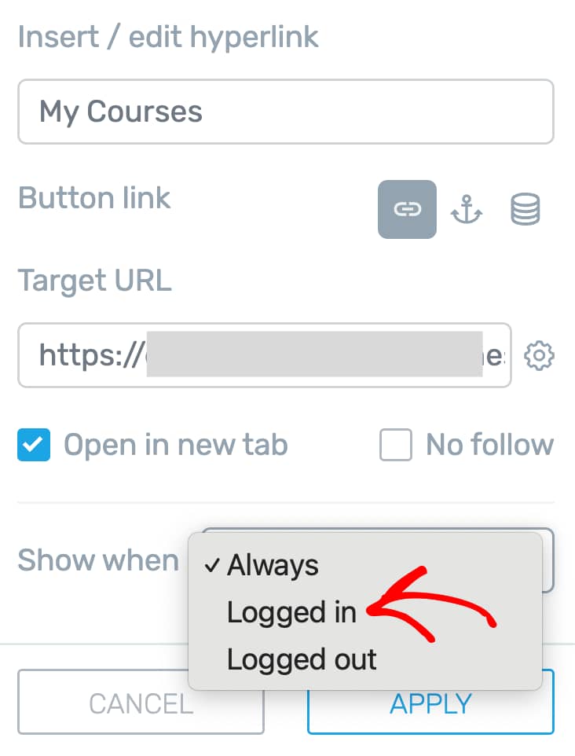Open Target URL settings gear
Screen dimensions: 575x756
pos(539,356)
